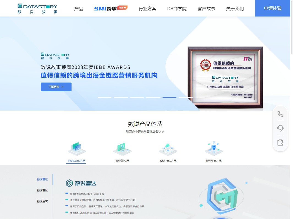293x219 pixels.
Task: Click the phone icon in the floating sidebar
Action: (x=280, y=114)
